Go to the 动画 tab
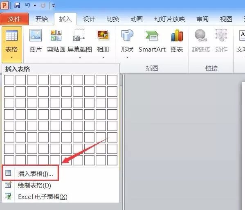The image size is (245, 210). coord(136,19)
